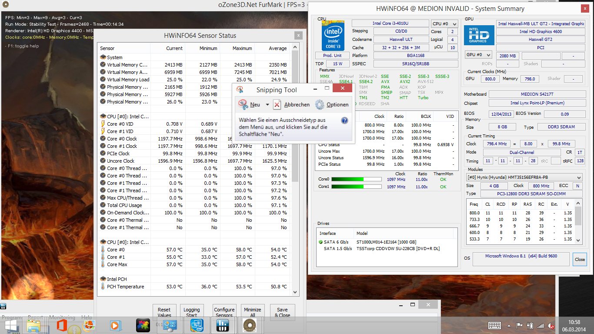Click the thermometer icon beside PCH Temperature
594x334 pixels.
click(x=103, y=287)
